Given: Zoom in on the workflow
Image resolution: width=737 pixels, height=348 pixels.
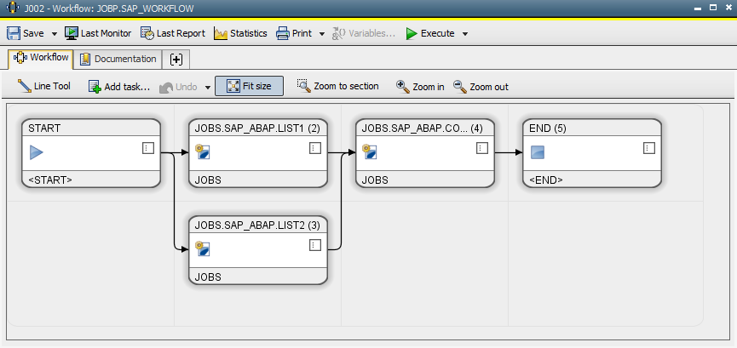Looking at the screenshot, I should pyautogui.click(x=420, y=87).
